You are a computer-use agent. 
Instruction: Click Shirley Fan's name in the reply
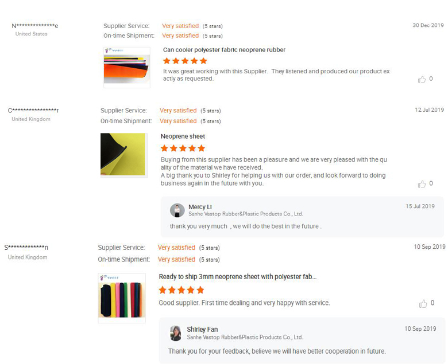[202, 330]
